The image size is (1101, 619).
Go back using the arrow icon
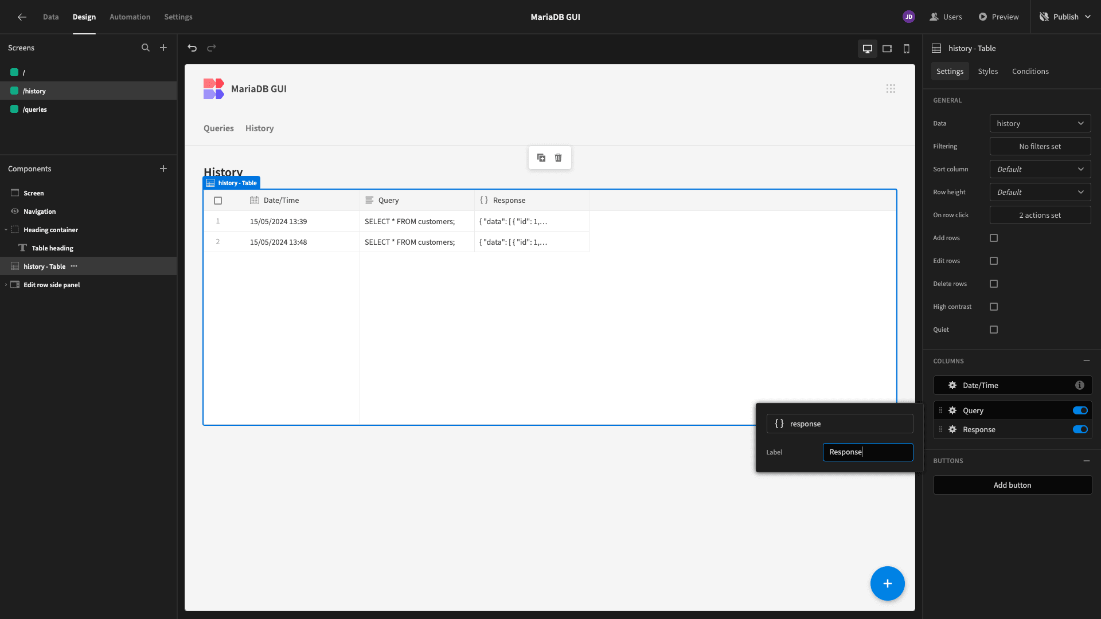(x=22, y=17)
